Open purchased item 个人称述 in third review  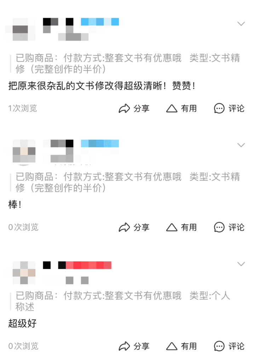(x=123, y=301)
